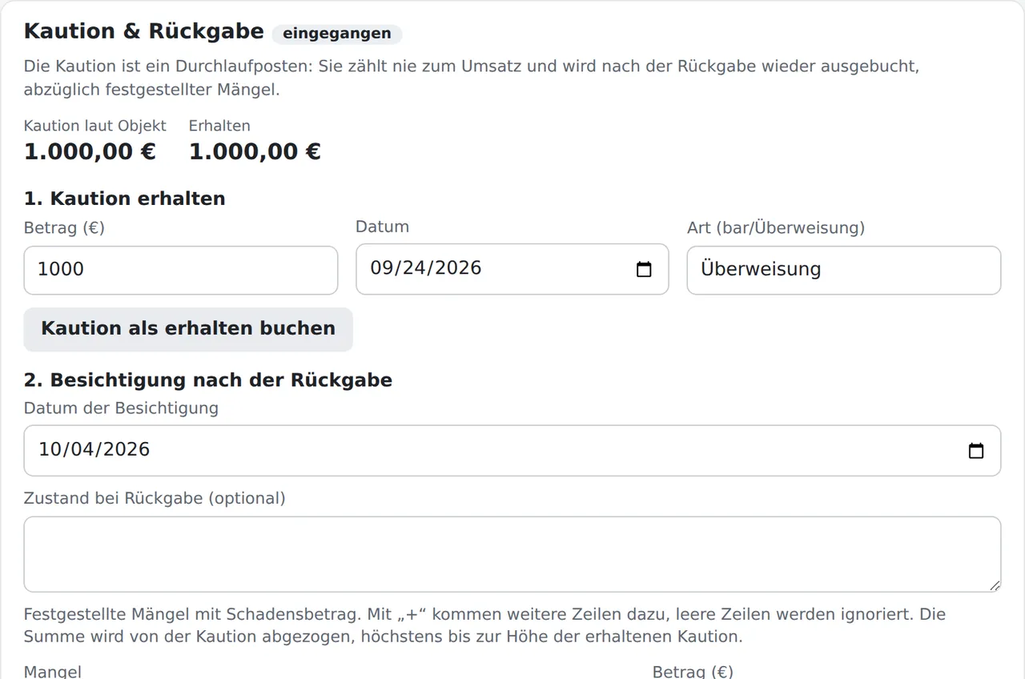Edit the Art field containing Überweisung
This screenshot has height=679, width=1025.
click(x=844, y=270)
